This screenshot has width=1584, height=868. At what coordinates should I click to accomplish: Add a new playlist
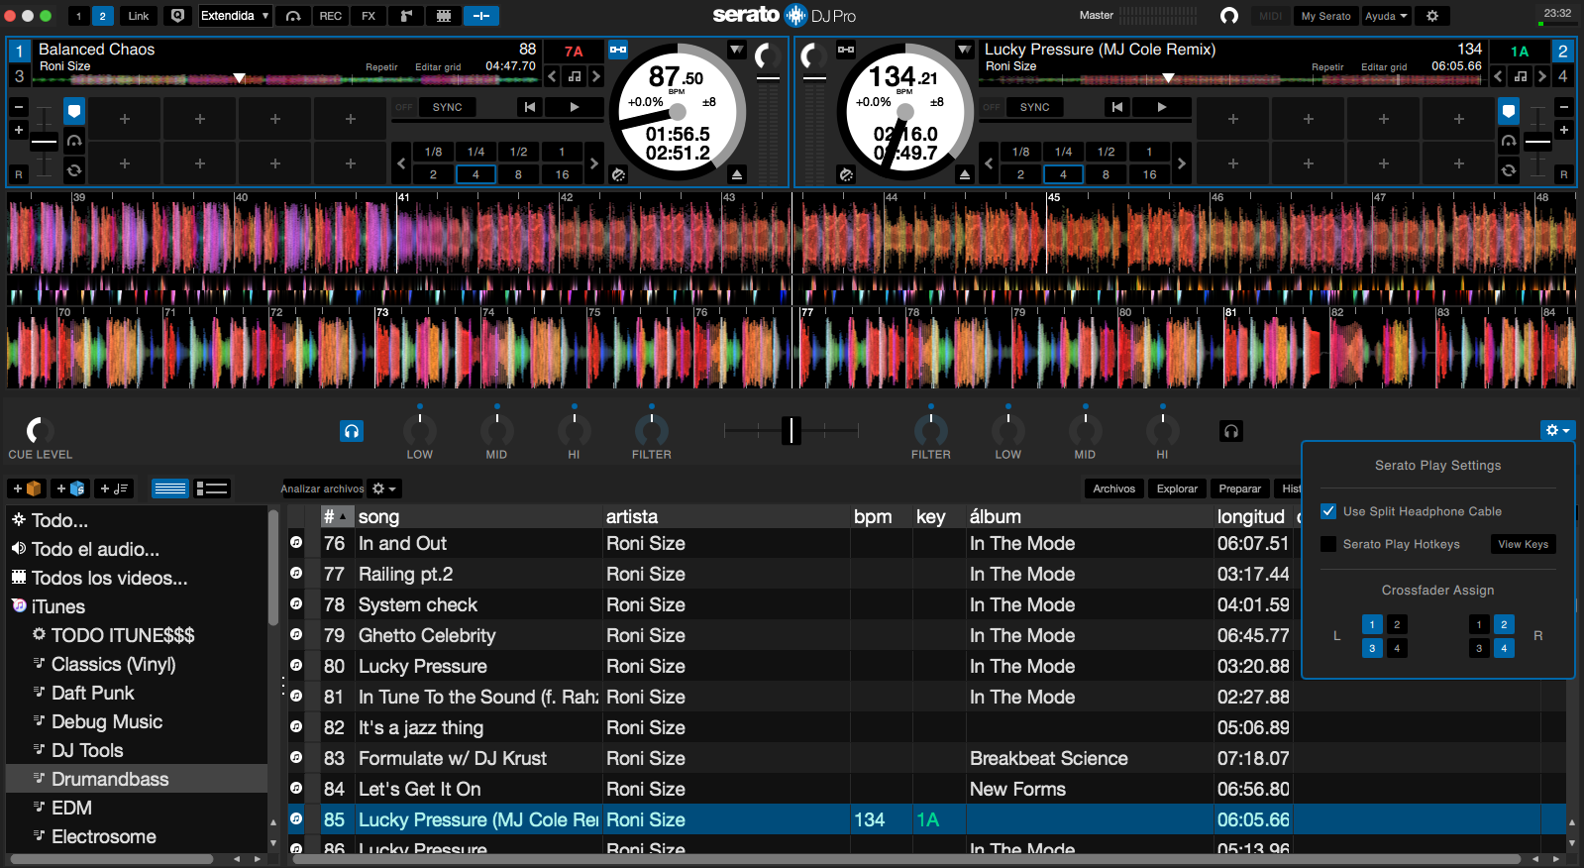(x=114, y=488)
